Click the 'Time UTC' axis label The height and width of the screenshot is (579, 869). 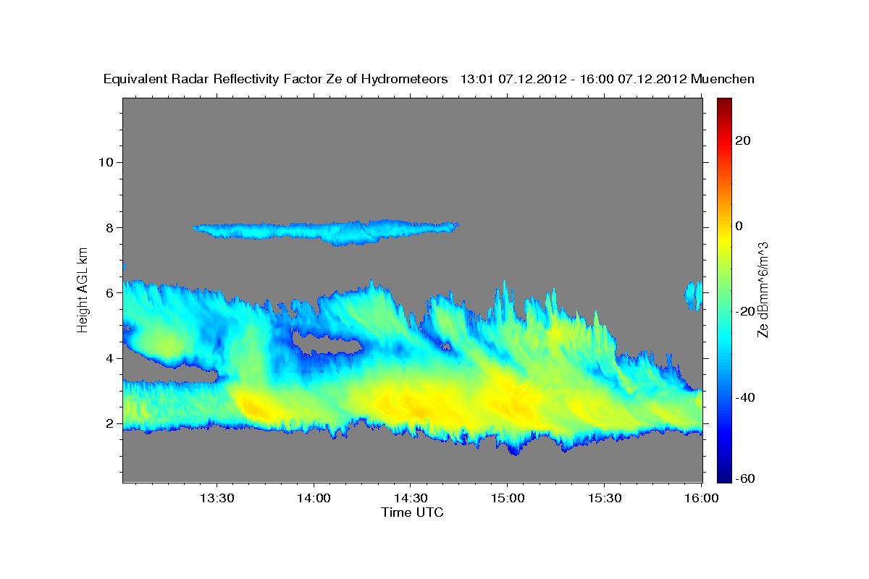(x=412, y=513)
